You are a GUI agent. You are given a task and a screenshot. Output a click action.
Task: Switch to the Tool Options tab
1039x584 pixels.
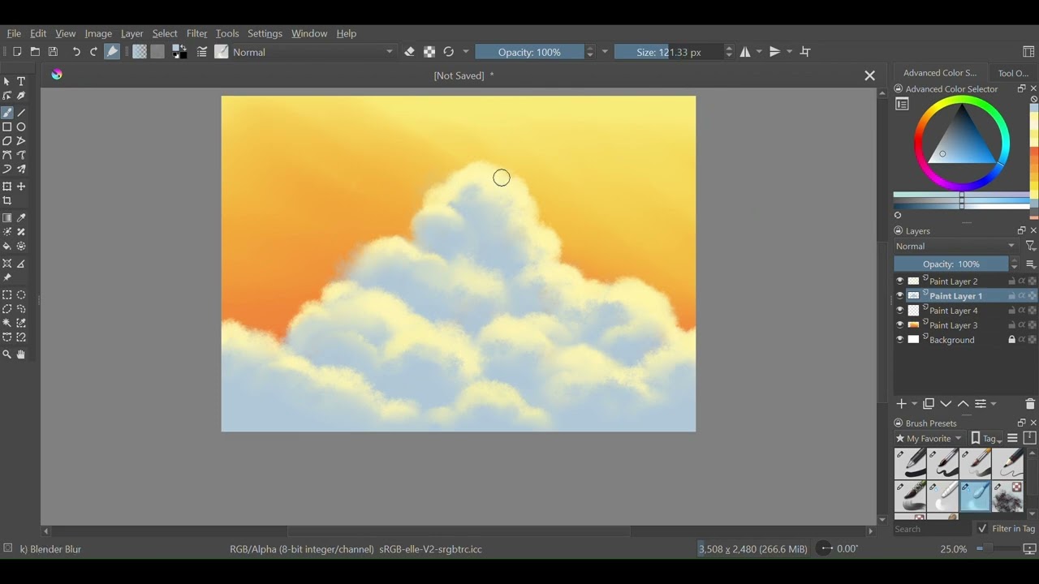point(1013,73)
